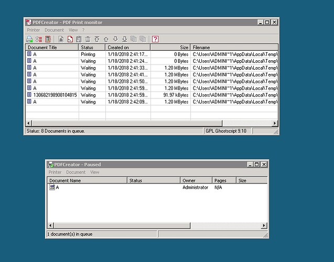Click scroll-left arrow in Print monitor list
The height and width of the screenshot is (262, 334).
tap(28, 123)
